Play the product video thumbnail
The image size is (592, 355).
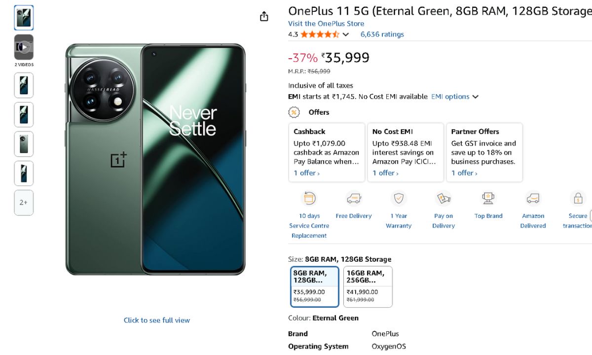(24, 47)
